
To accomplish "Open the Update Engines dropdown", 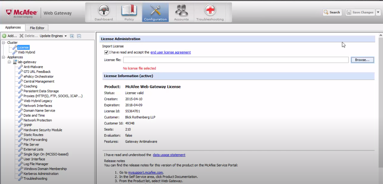I will point(53,36).
